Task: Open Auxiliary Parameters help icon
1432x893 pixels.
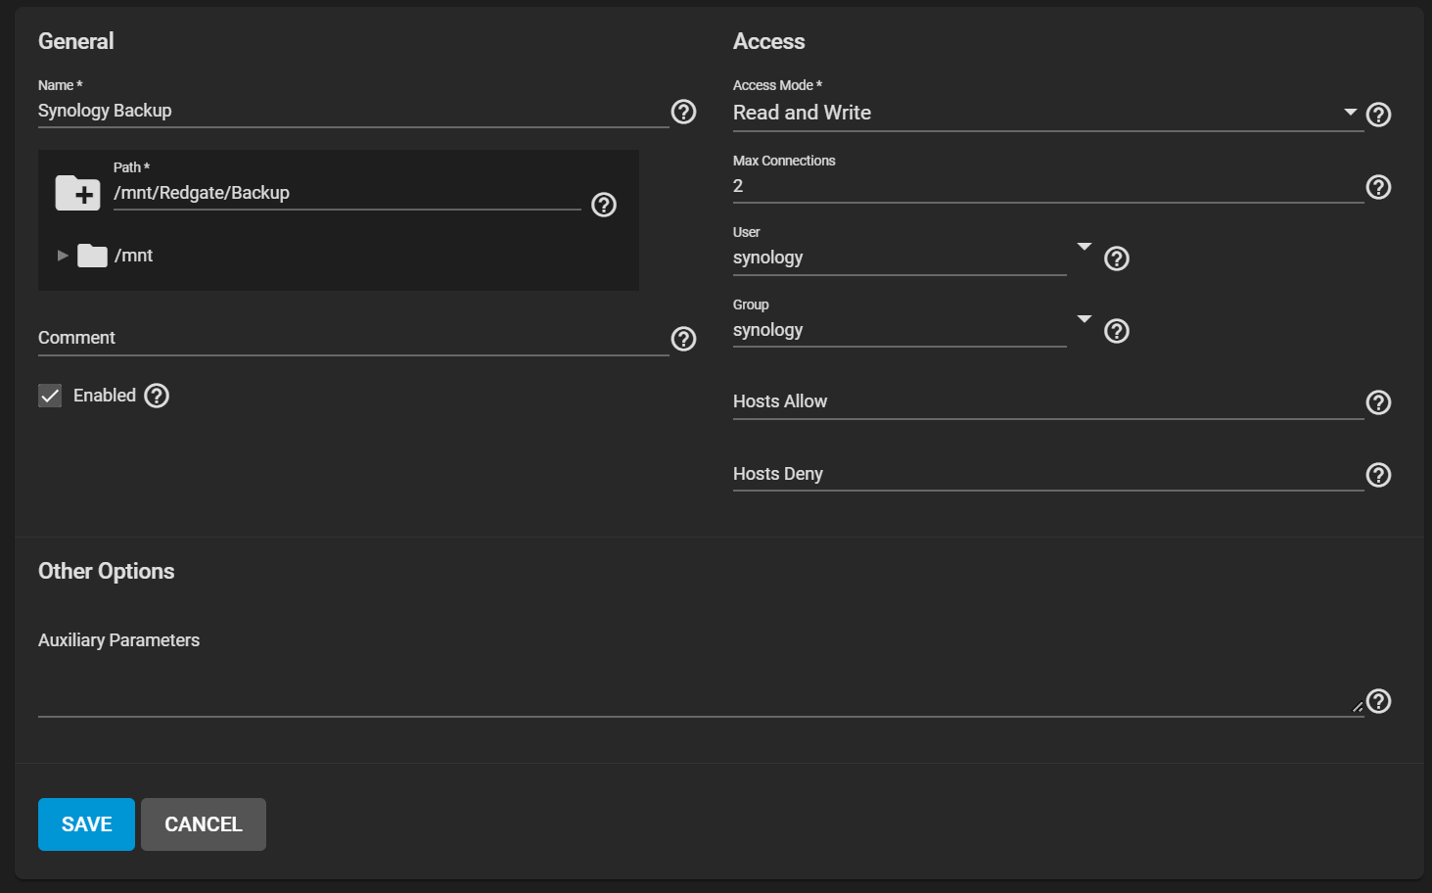Action: (1378, 701)
